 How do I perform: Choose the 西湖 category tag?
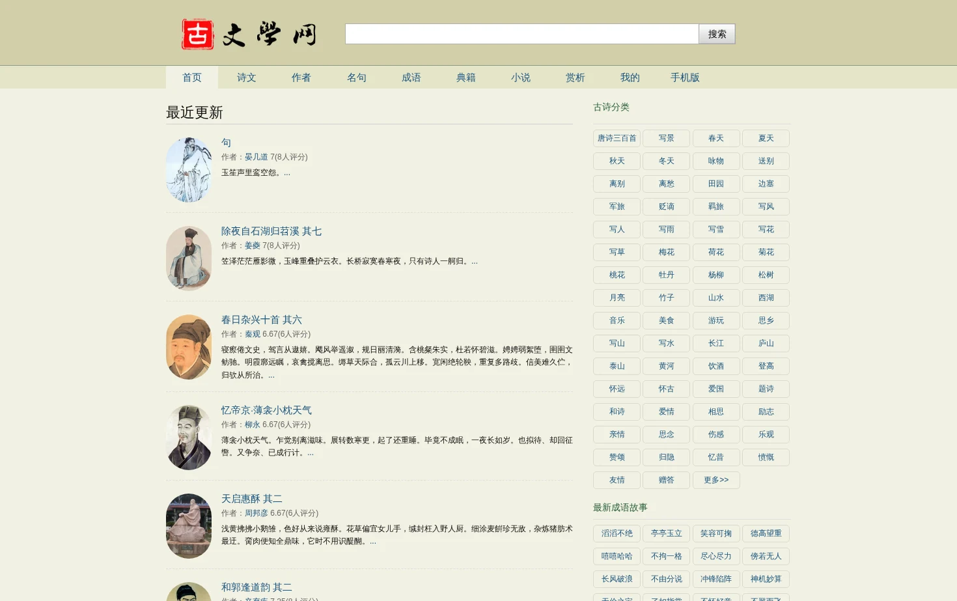pos(766,298)
